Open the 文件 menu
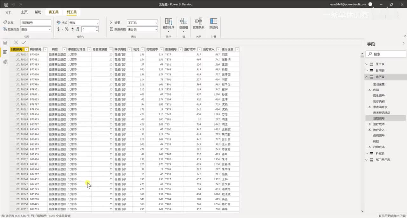This screenshot has height=218, width=407. [x=9, y=12]
